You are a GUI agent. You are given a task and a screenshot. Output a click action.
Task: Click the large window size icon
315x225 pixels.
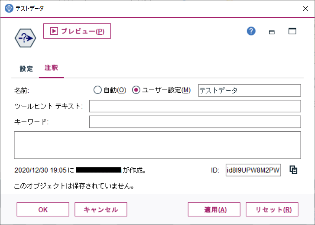(x=292, y=31)
